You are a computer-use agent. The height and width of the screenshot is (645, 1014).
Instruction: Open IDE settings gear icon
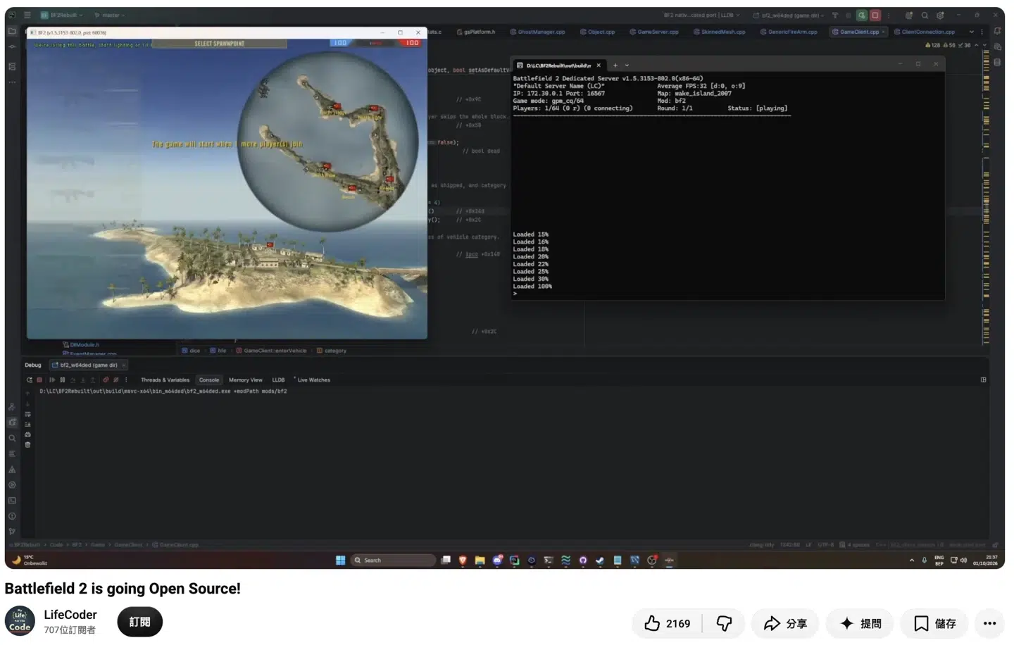click(940, 15)
